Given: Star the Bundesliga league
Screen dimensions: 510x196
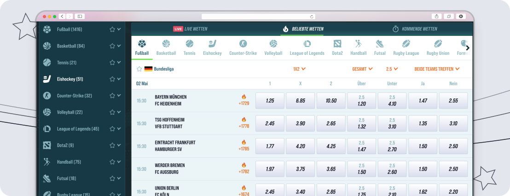Looking at the screenshot, I should [139, 69].
